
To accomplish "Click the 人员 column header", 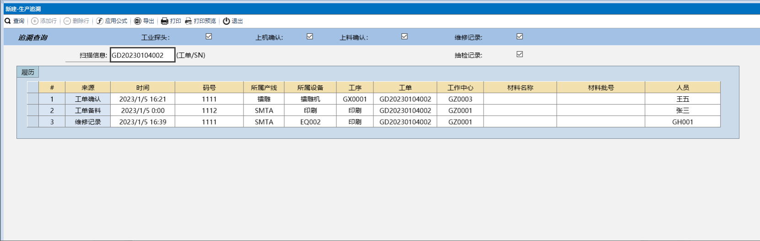I will coord(682,88).
